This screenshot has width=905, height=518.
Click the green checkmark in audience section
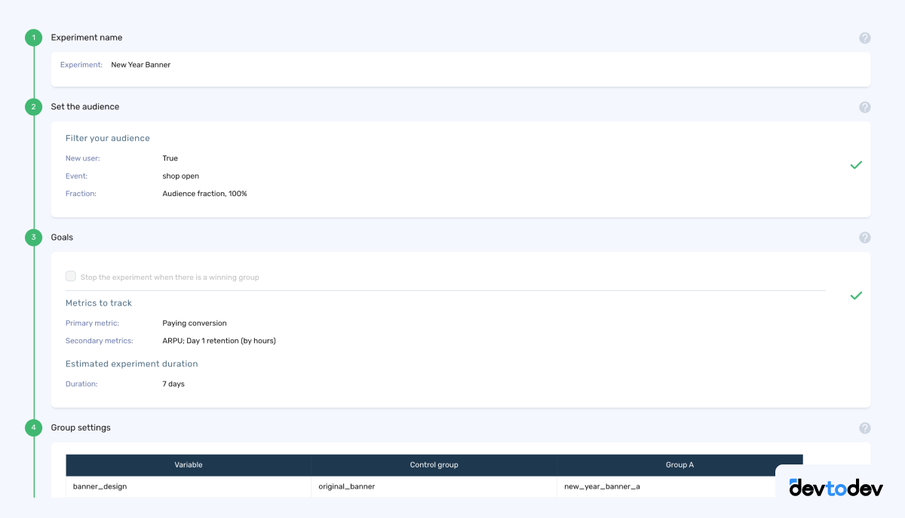tap(856, 164)
